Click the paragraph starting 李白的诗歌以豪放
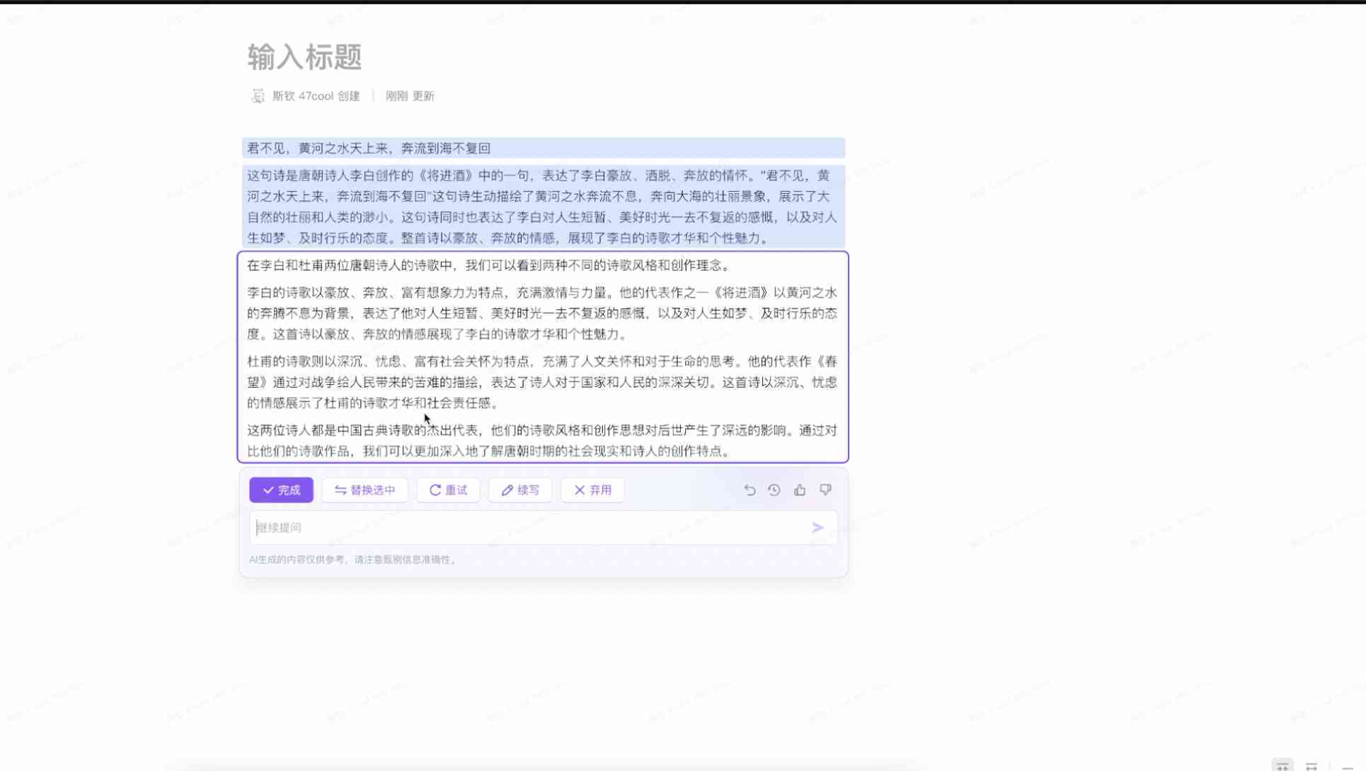This screenshot has height=771, width=1366. (x=542, y=313)
